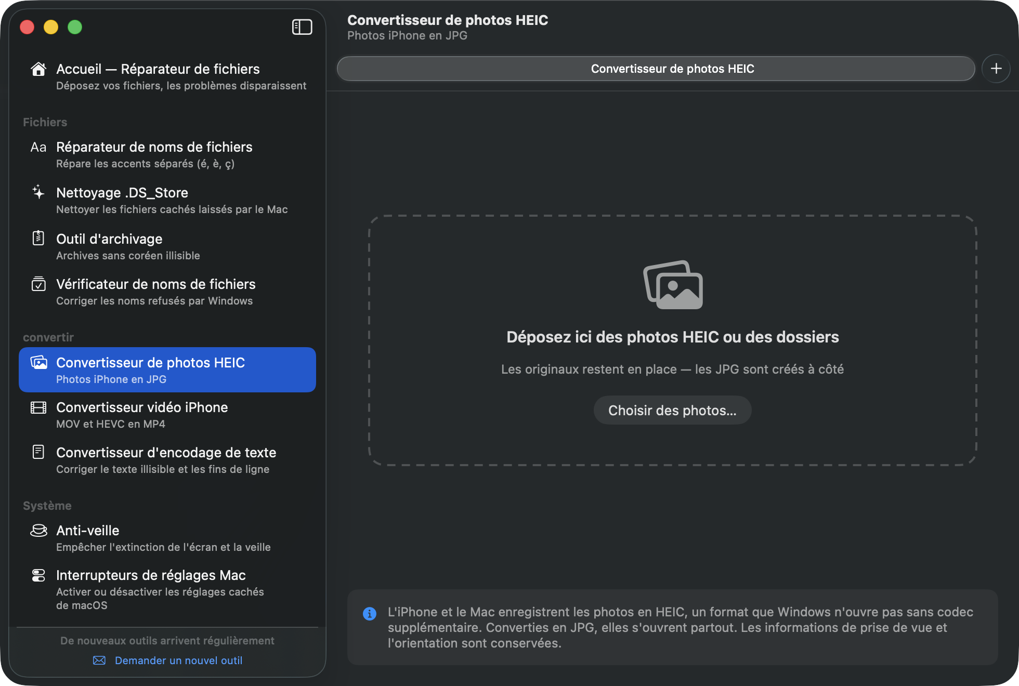Click the subtitle Photos iPhone en JPG at top
Image resolution: width=1019 pixels, height=686 pixels.
pos(407,36)
